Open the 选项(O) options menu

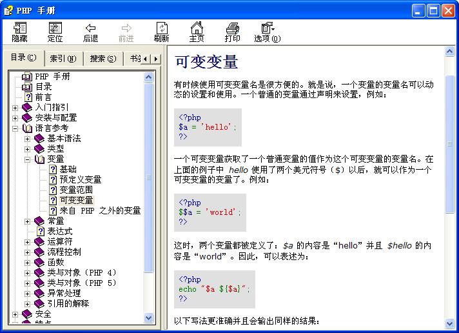(268, 32)
